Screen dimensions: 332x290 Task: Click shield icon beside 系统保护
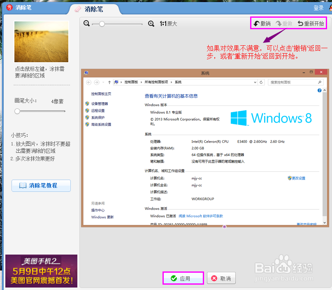click(87, 117)
